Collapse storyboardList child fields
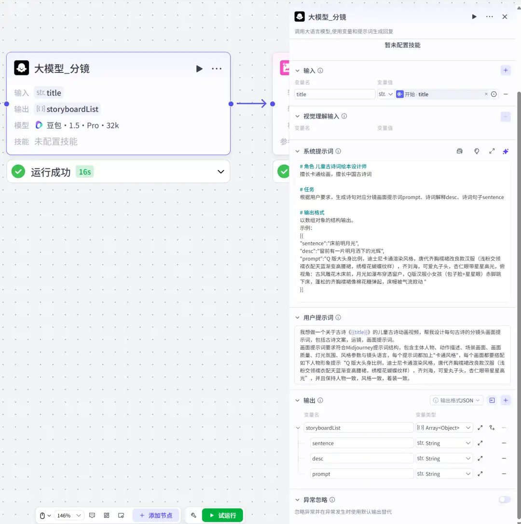 coord(298,428)
